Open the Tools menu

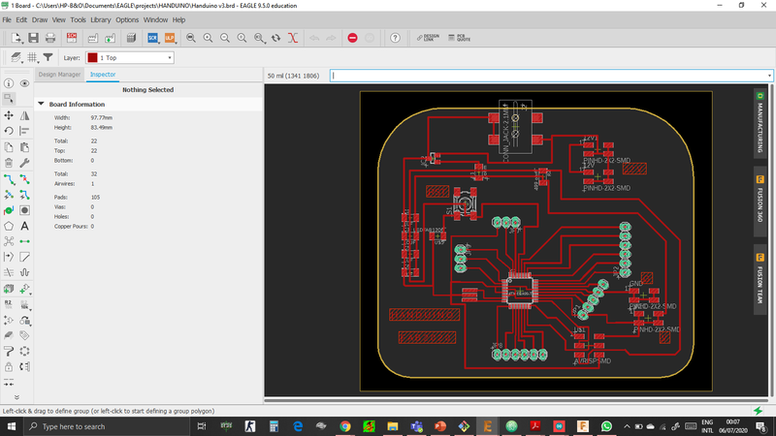tap(78, 19)
